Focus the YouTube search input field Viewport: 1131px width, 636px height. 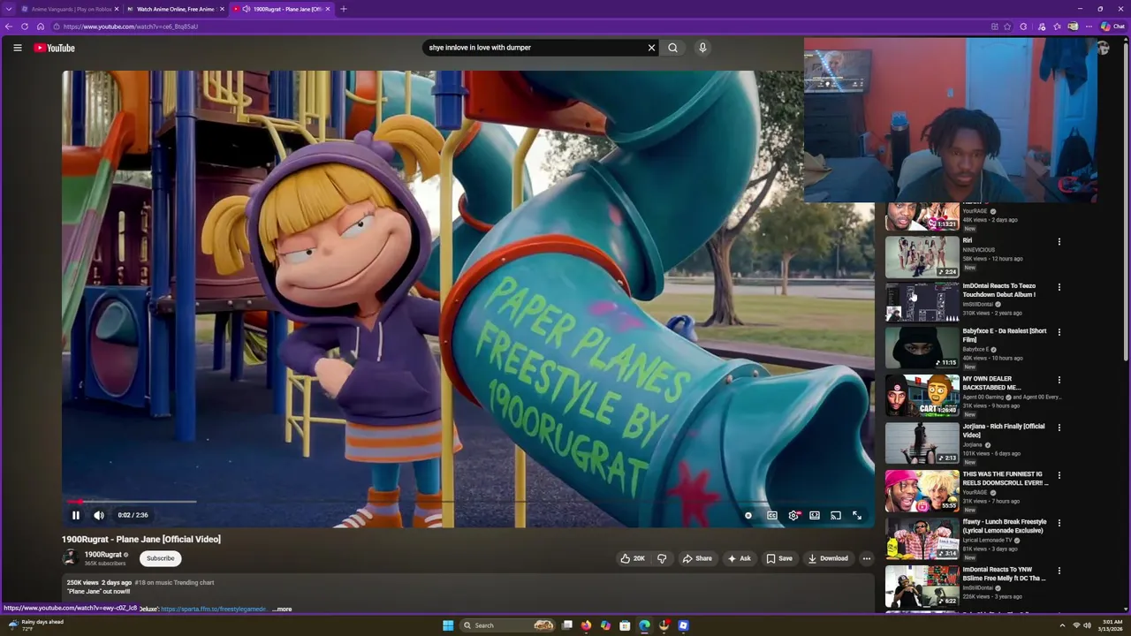click(535, 48)
